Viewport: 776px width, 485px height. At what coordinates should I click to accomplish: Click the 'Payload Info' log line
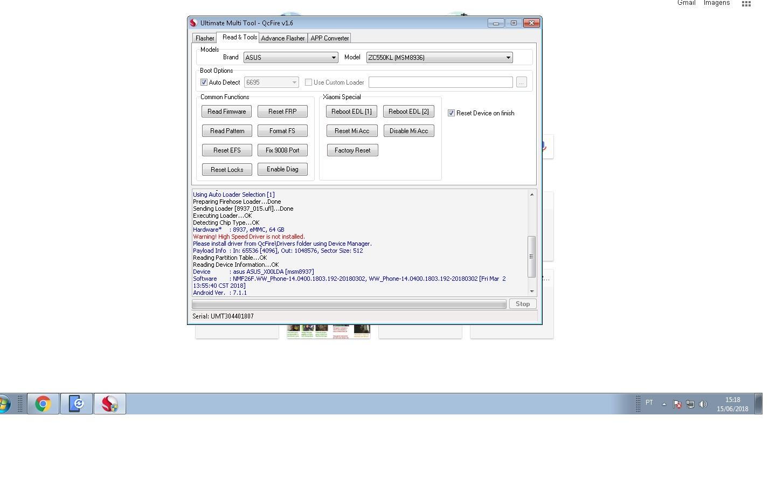pos(278,251)
